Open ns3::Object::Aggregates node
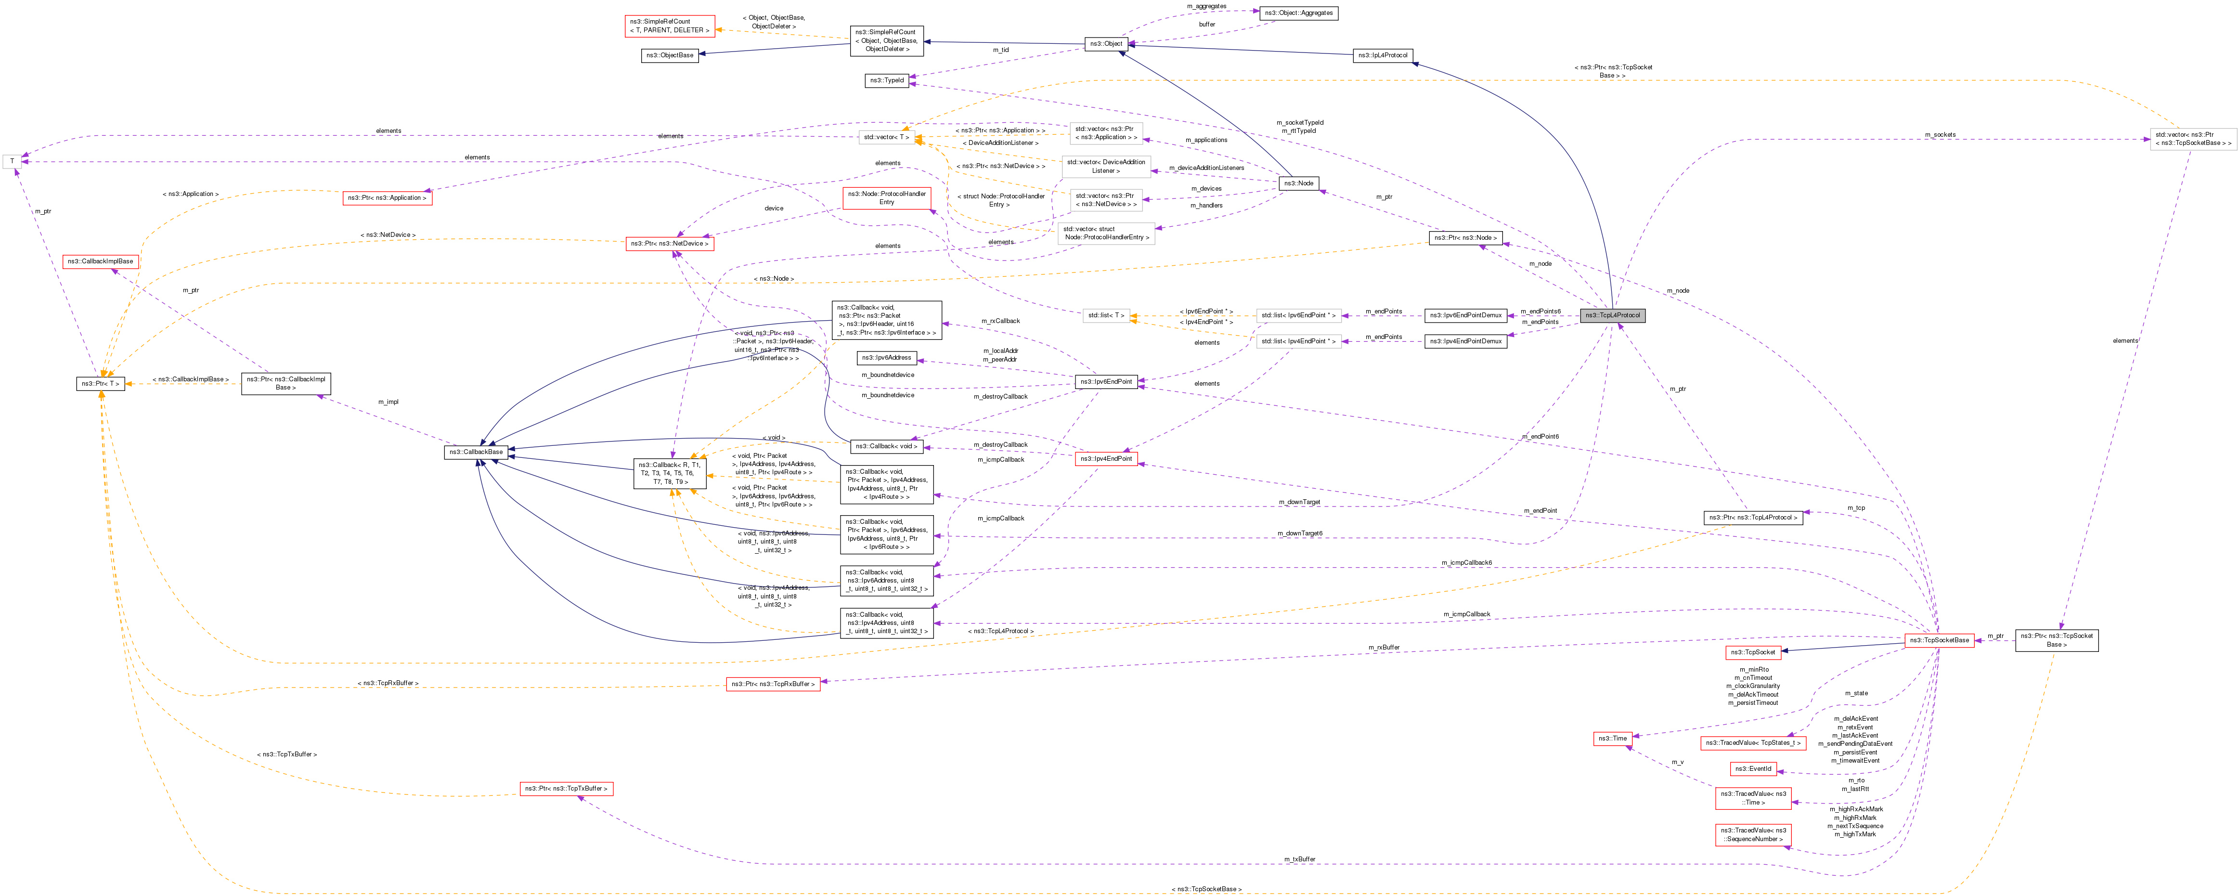 tap(1298, 13)
